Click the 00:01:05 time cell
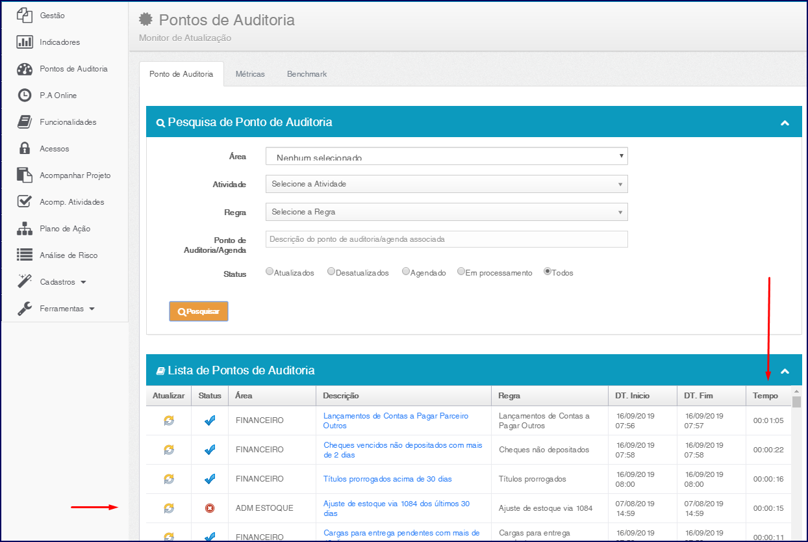808x542 pixels. coord(768,420)
